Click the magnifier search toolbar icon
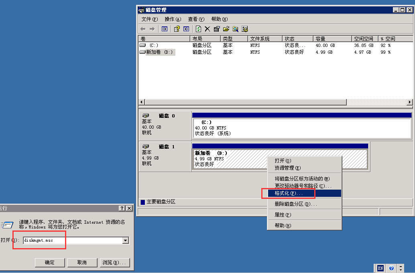 235,29
